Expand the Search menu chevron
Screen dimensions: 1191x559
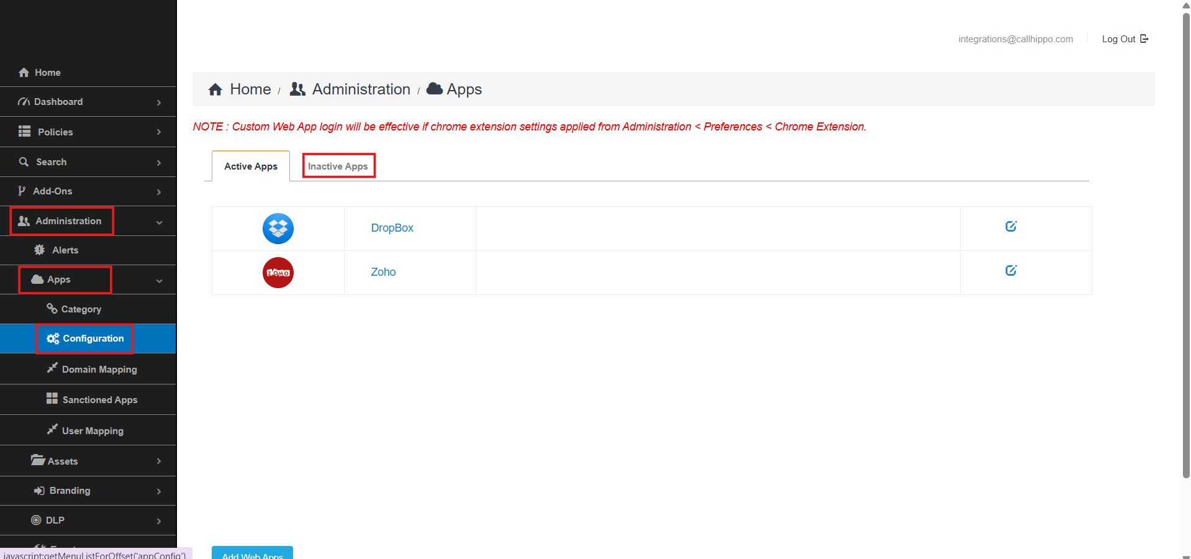[x=159, y=163]
